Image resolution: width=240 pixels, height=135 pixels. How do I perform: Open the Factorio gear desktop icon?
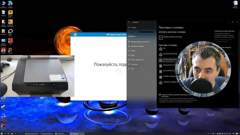[10, 51]
